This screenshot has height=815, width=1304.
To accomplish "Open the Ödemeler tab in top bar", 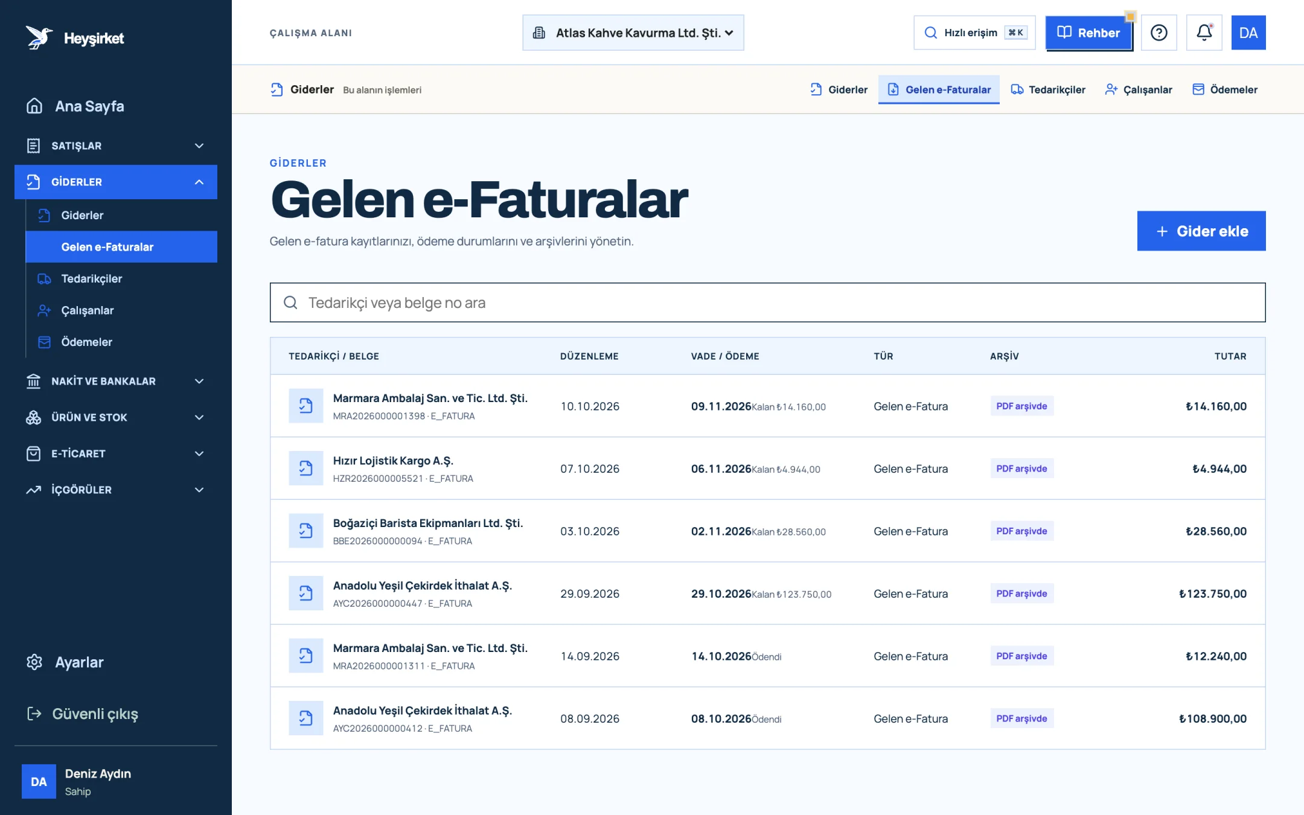I will click(1225, 89).
